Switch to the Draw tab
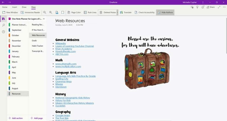 [x=24, y=7]
